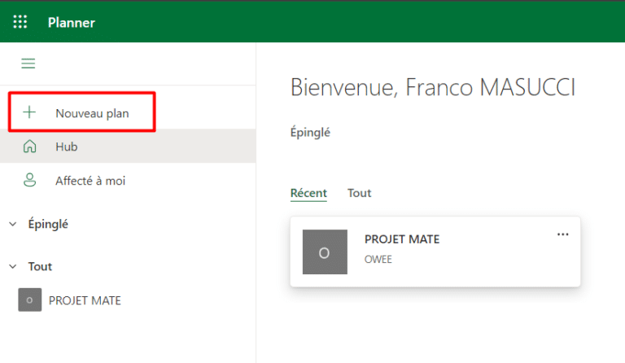Open Affecté à moi tasks view

point(90,181)
